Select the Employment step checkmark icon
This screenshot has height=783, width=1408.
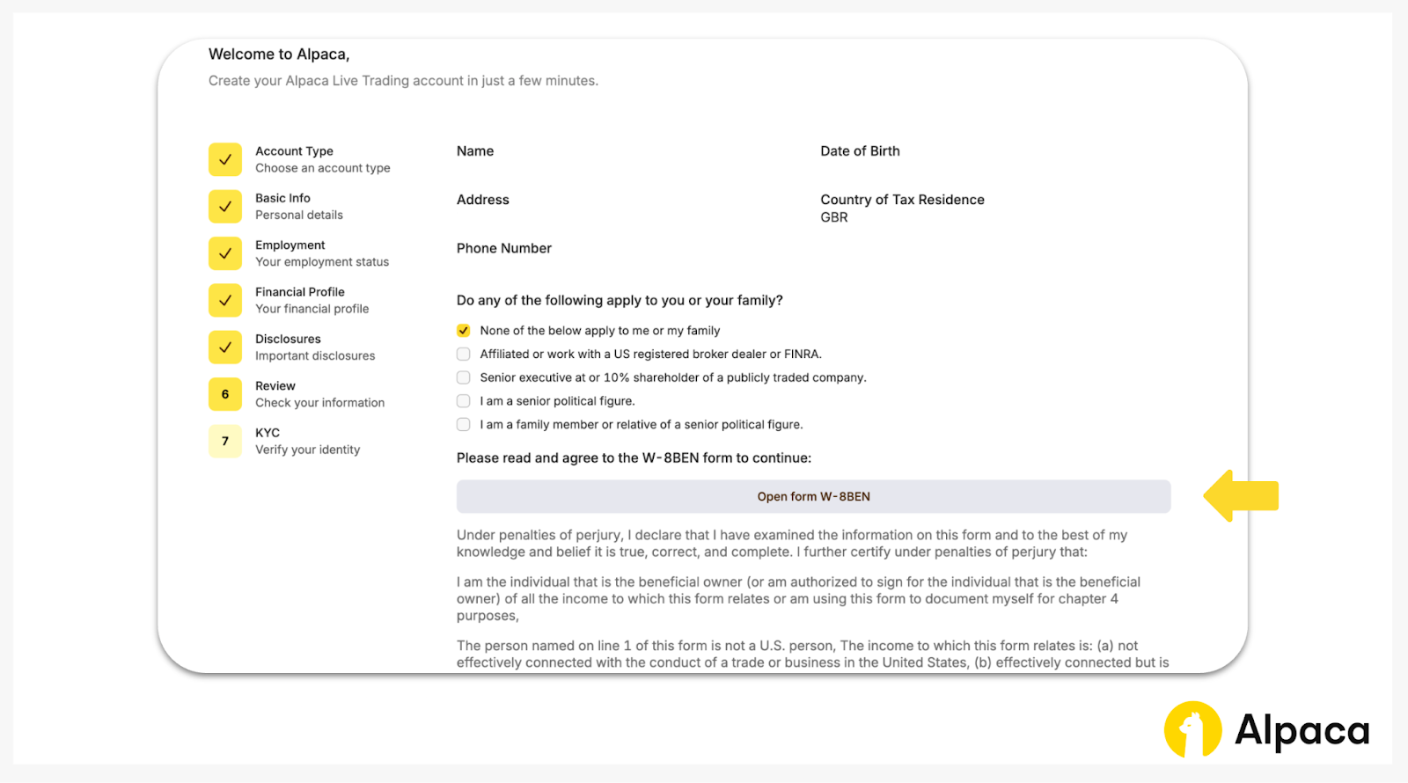[225, 253]
